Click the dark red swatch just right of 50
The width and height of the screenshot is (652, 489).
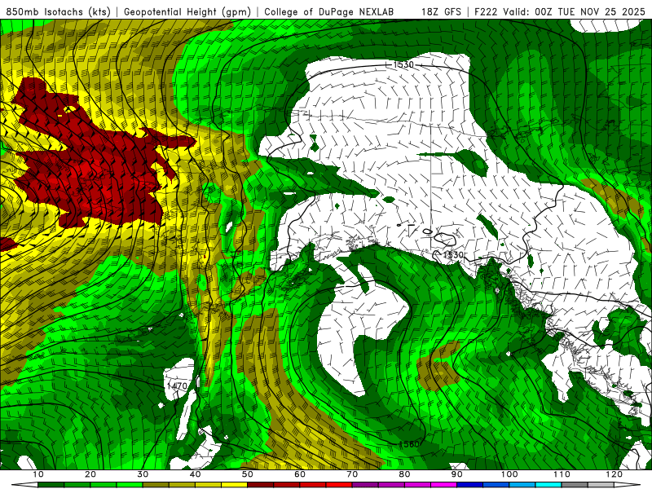261,485
